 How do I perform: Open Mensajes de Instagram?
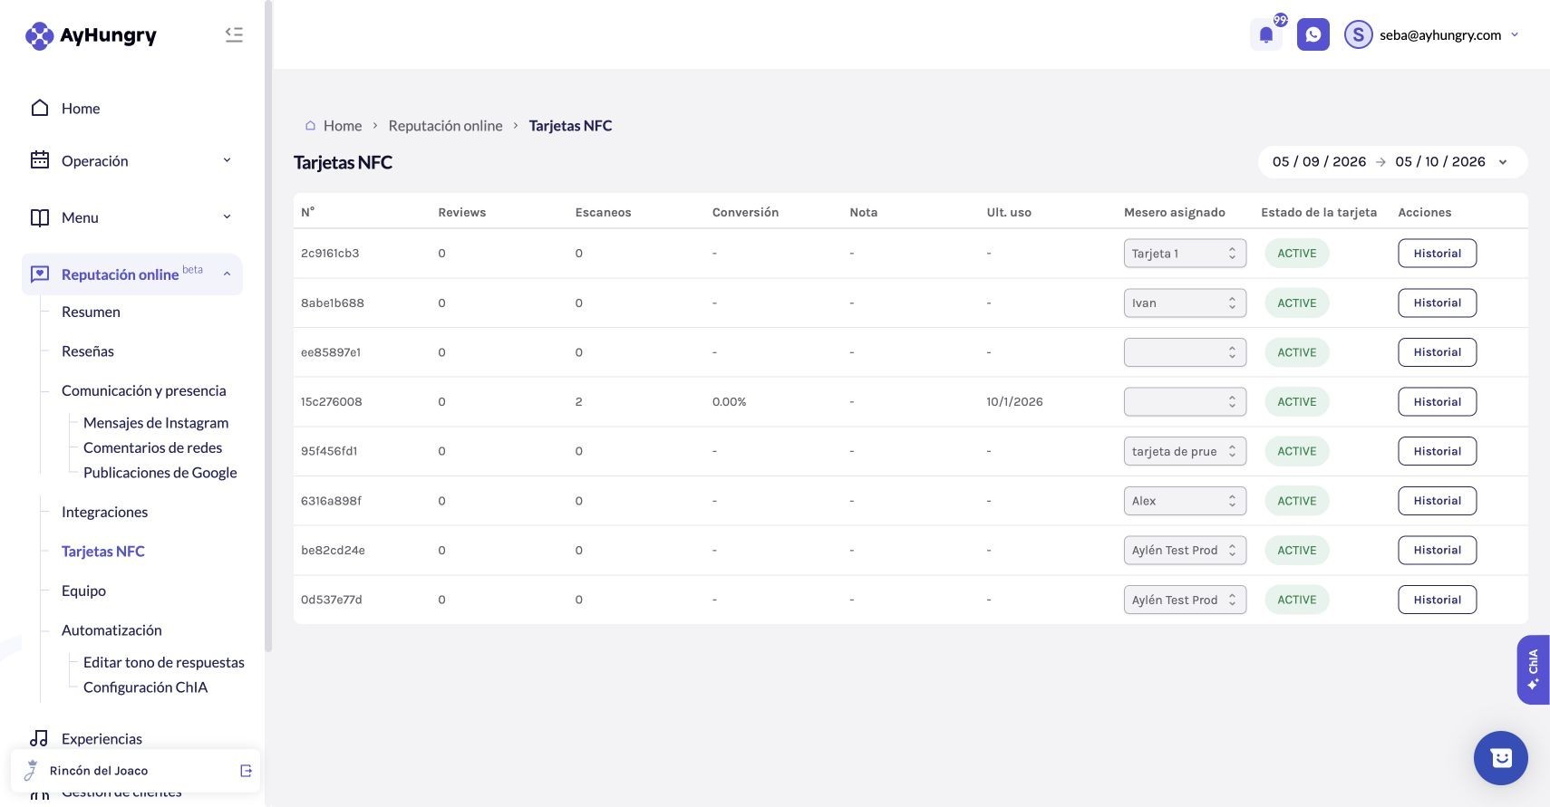click(156, 423)
